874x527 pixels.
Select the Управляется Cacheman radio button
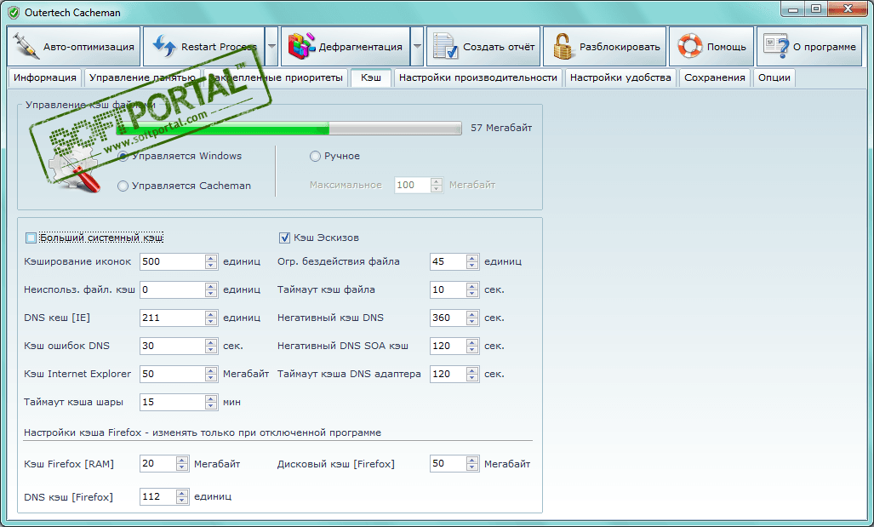(123, 186)
